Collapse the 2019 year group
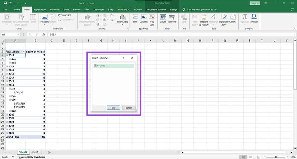This screenshot has height=159, width=297. click(7, 85)
